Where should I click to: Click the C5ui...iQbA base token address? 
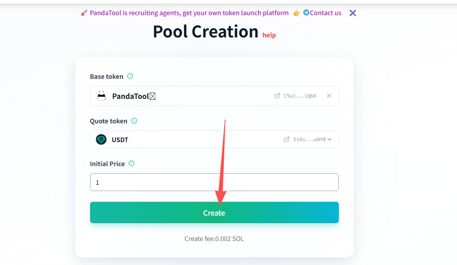point(300,96)
